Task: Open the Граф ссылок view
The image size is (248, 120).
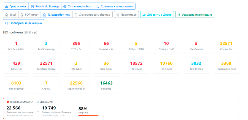Action: point(16,7)
